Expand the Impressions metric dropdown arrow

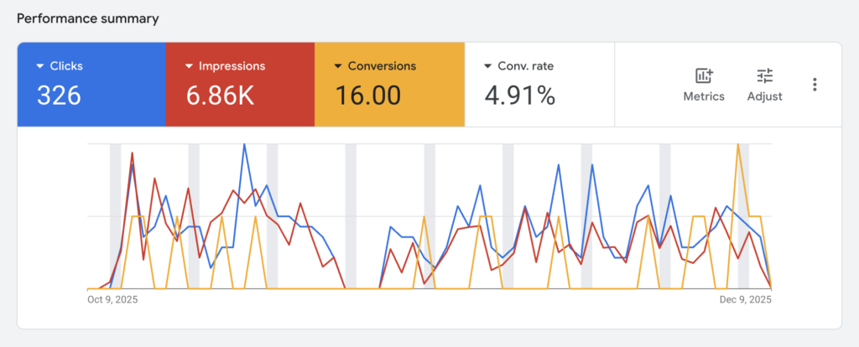[190, 66]
